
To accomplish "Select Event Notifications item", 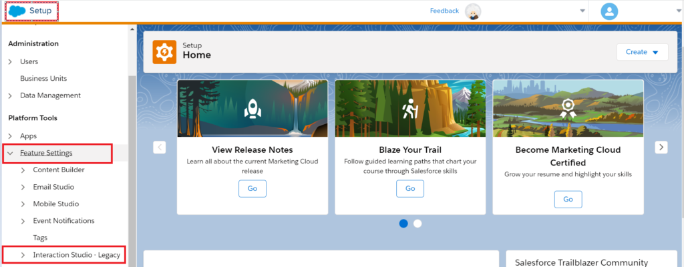I will point(63,221).
